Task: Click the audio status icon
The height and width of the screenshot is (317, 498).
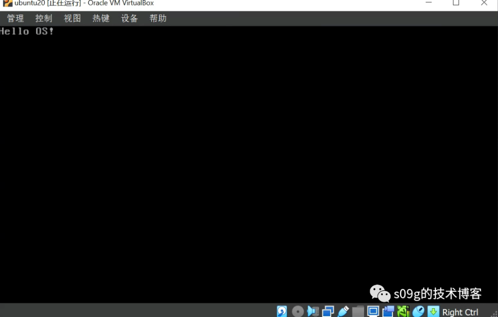Action: pos(313,311)
